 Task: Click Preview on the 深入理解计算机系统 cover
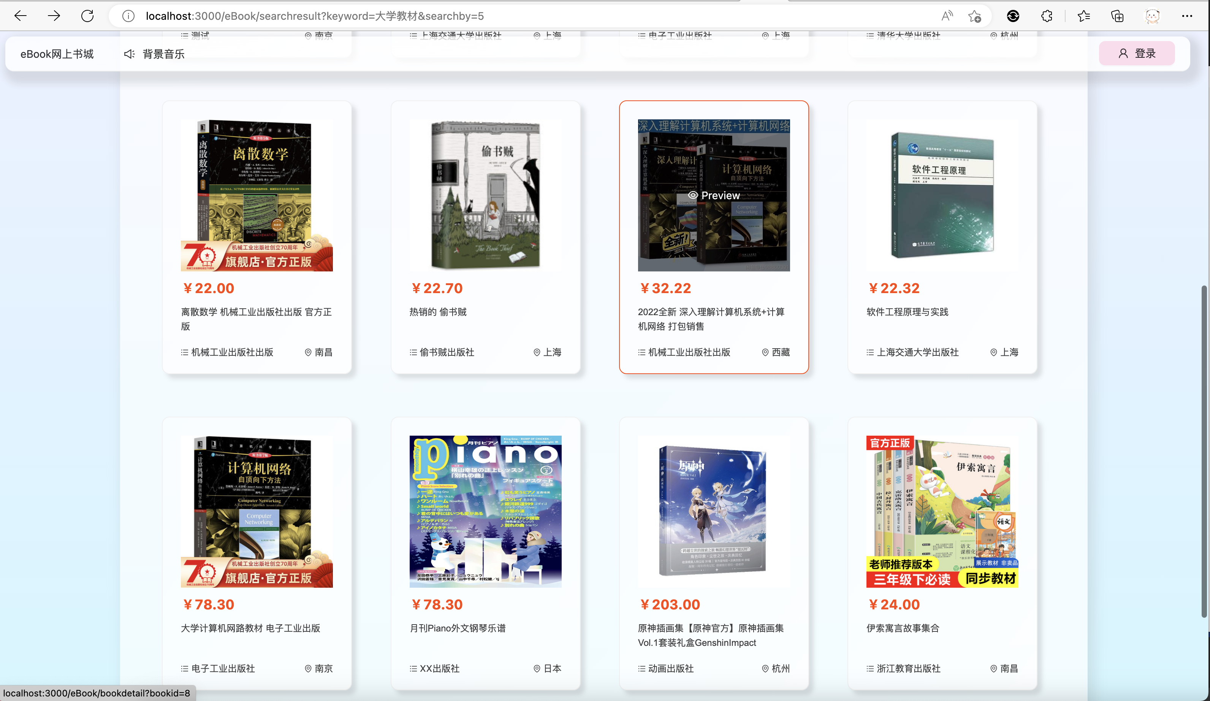tap(714, 195)
